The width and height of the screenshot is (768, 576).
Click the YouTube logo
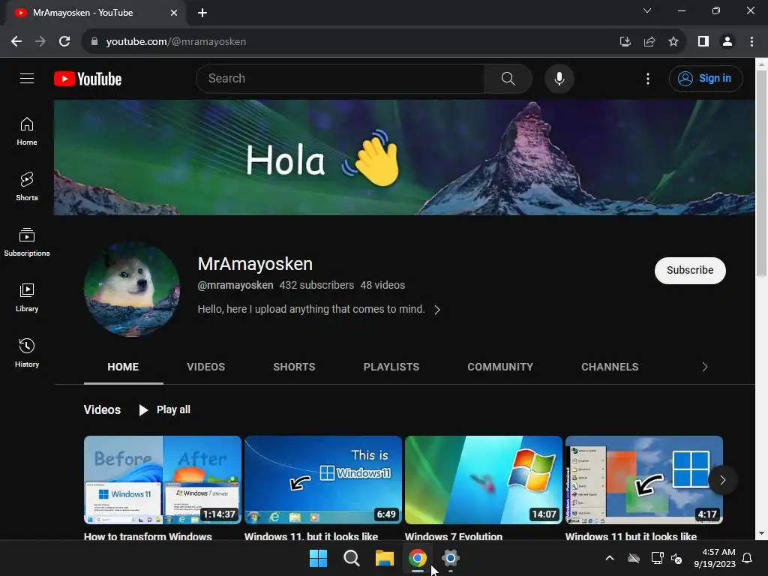(x=88, y=79)
